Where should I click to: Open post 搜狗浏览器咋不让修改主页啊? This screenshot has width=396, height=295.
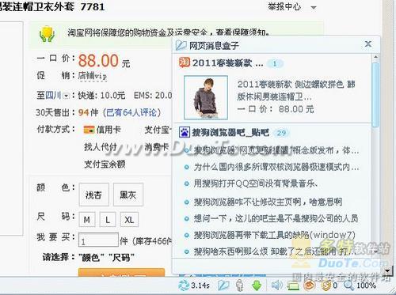coord(268,202)
